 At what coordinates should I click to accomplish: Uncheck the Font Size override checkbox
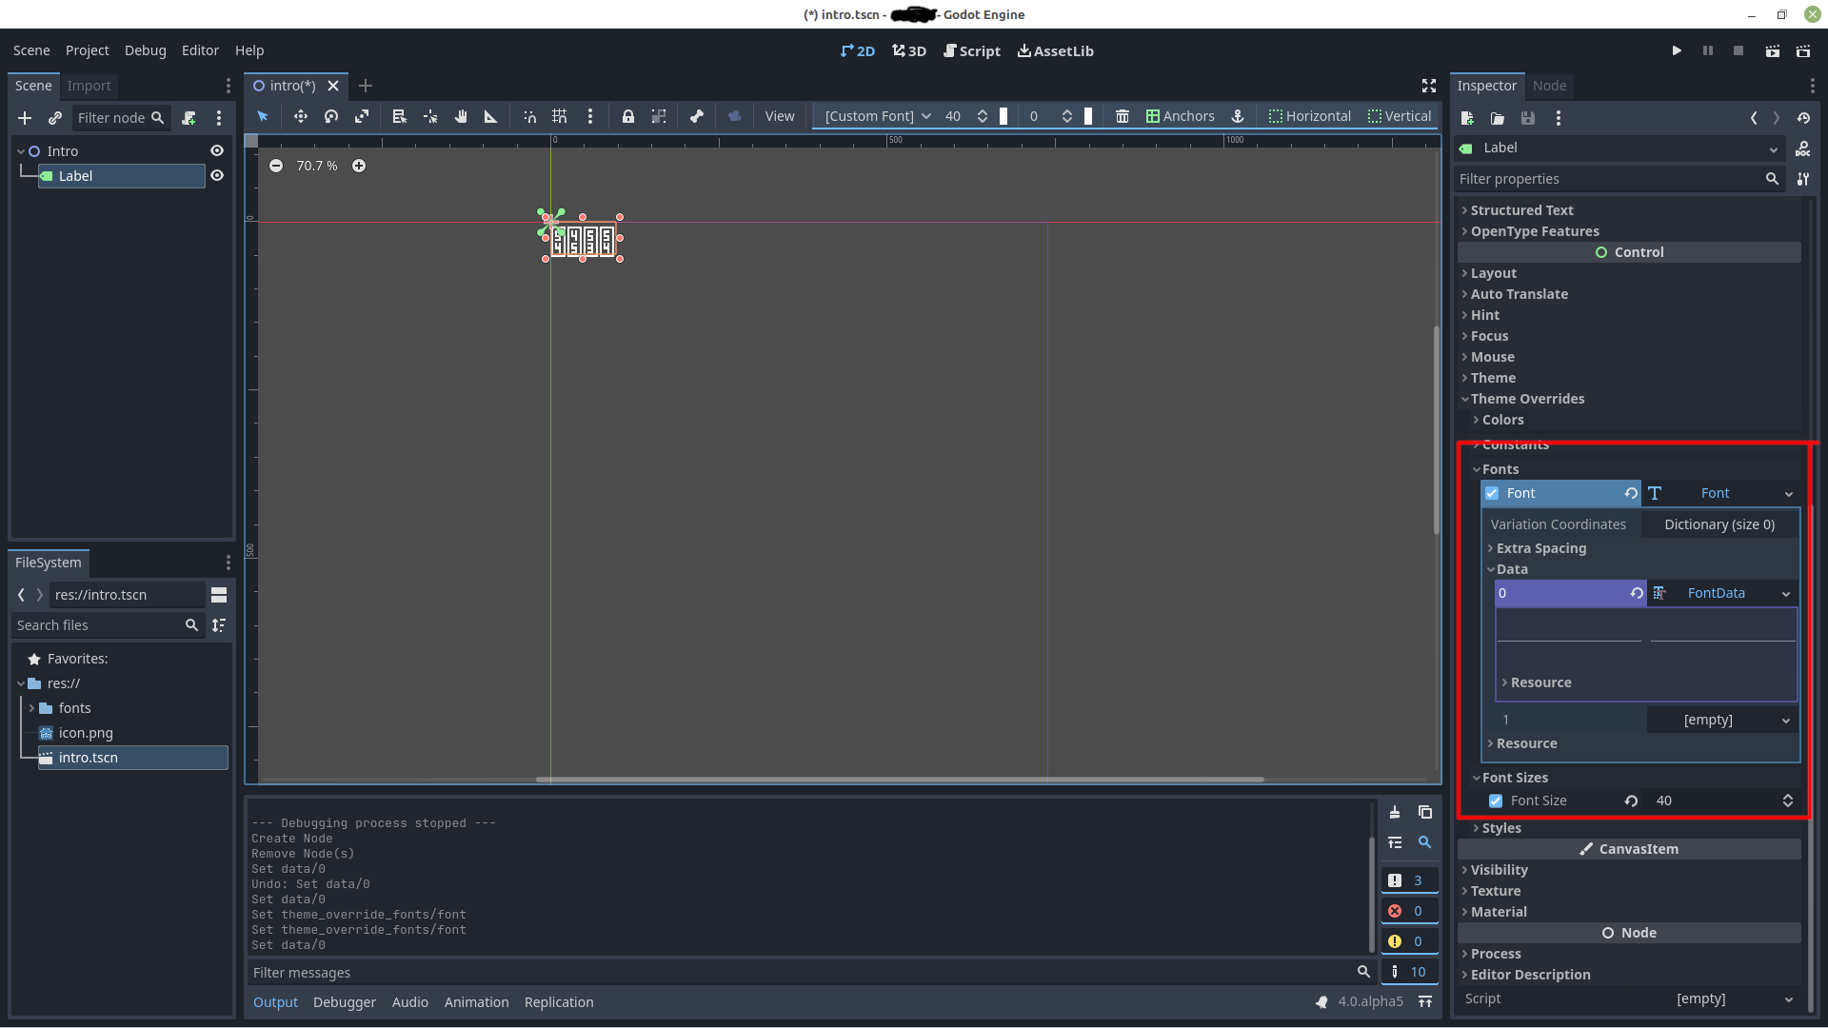pos(1496,801)
